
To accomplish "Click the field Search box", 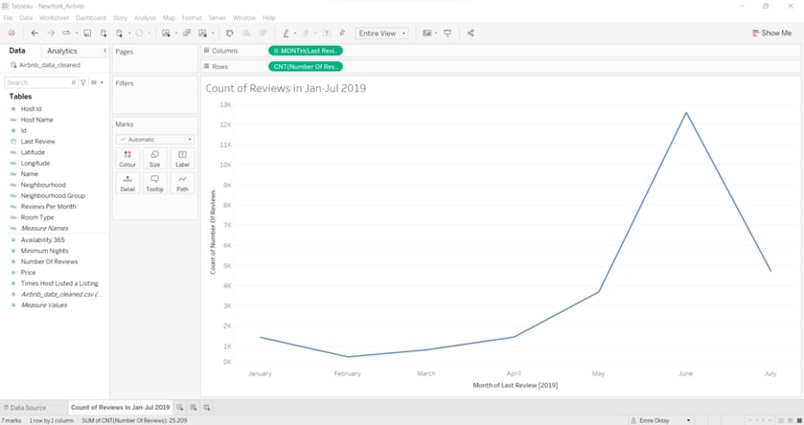I will (x=38, y=82).
